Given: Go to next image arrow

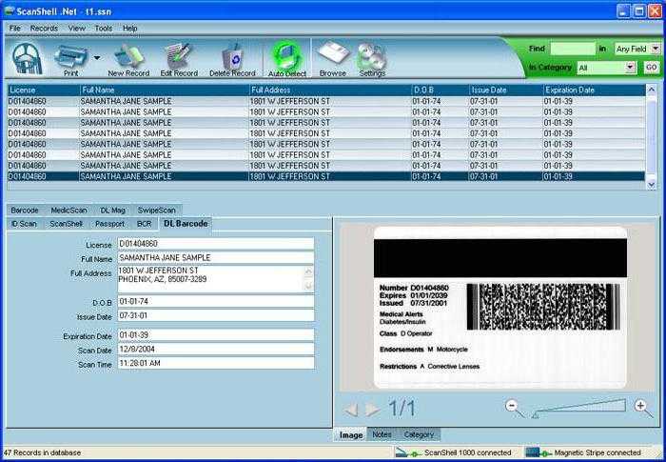Looking at the screenshot, I should tap(373, 410).
